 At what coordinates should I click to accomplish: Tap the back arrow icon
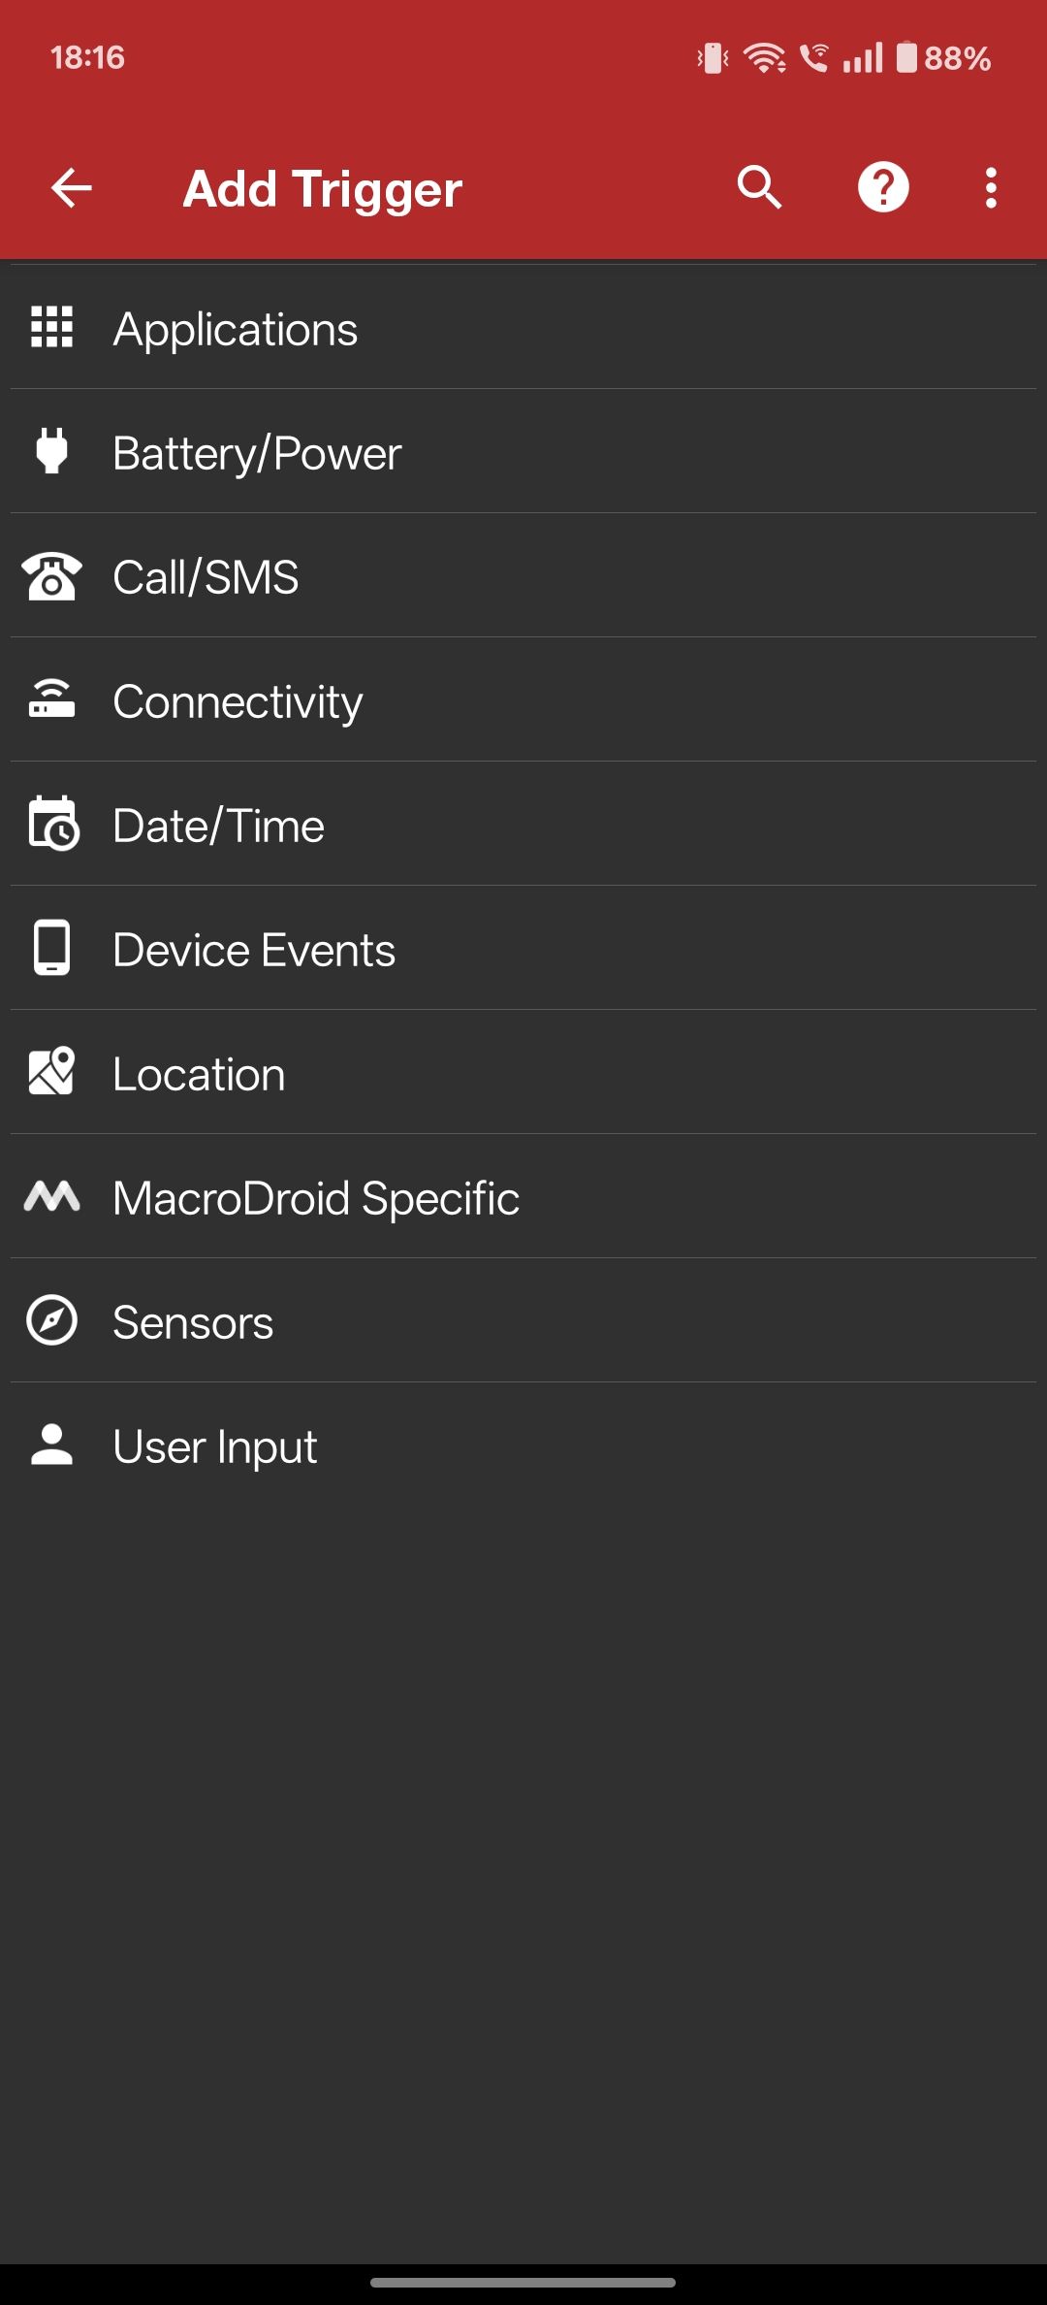click(x=71, y=187)
